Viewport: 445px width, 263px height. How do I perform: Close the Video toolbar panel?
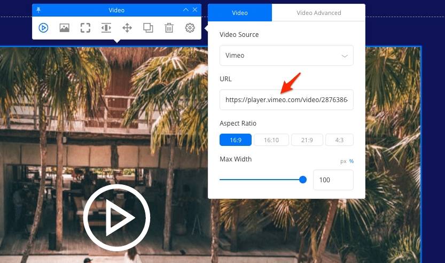pyautogui.click(x=195, y=10)
